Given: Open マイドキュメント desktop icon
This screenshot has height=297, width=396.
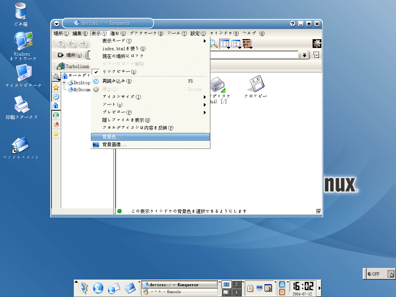Looking at the screenshot, I should click(21, 148).
